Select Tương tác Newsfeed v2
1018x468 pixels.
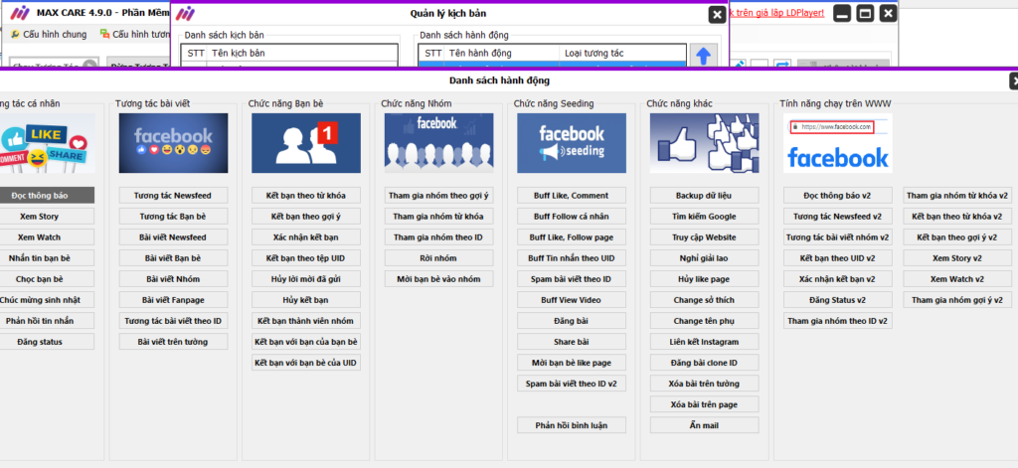pos(837,217)
